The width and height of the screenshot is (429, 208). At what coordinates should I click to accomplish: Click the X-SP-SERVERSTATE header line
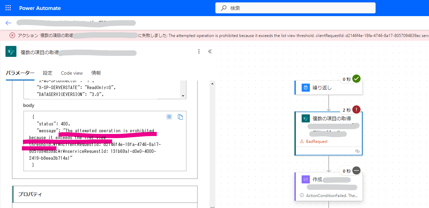tap(76, 87)
